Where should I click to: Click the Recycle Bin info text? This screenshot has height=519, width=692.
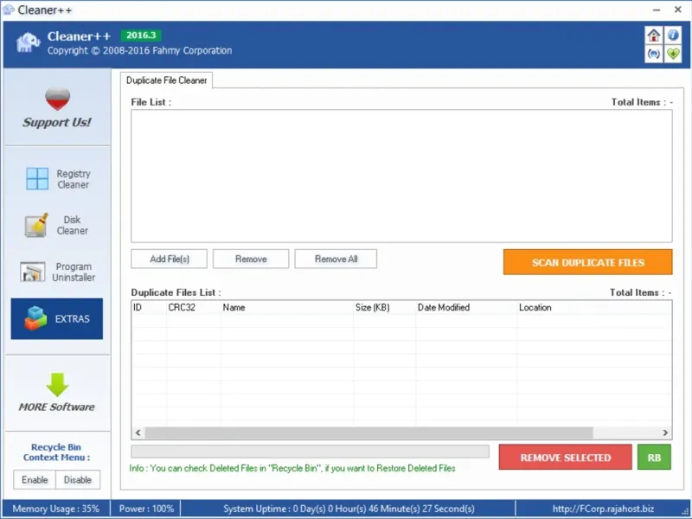[x=292, y=468]
